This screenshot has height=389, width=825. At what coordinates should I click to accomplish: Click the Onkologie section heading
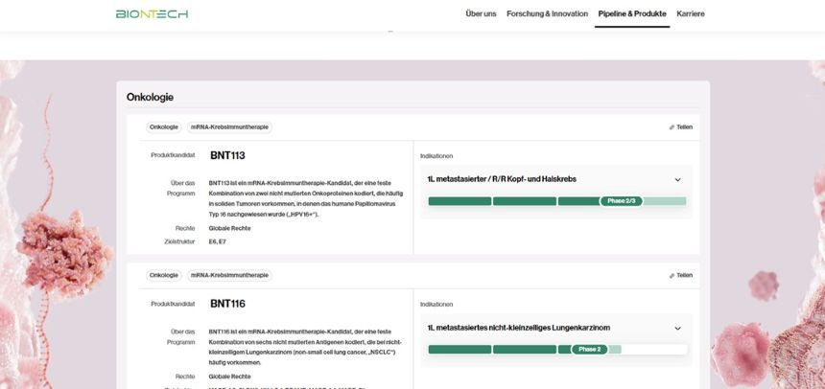[150, 97]
